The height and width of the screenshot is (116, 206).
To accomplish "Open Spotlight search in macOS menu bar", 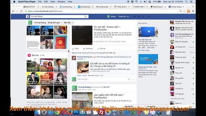I will point(186,2).
